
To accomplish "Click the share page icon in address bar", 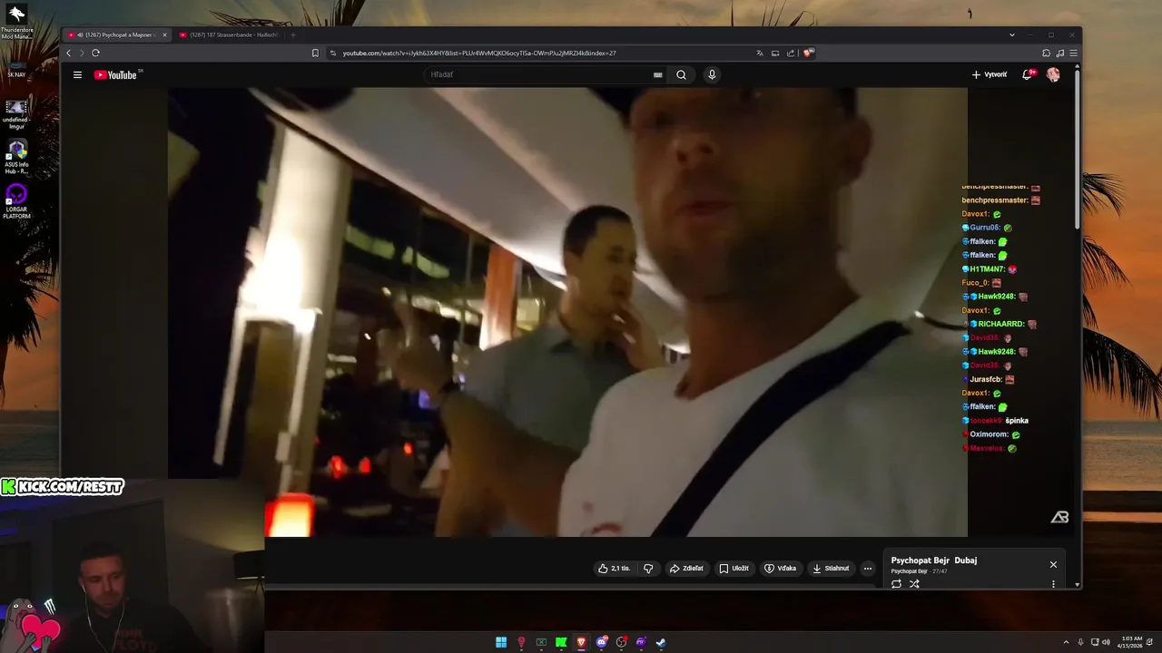I will coord(791,53).
